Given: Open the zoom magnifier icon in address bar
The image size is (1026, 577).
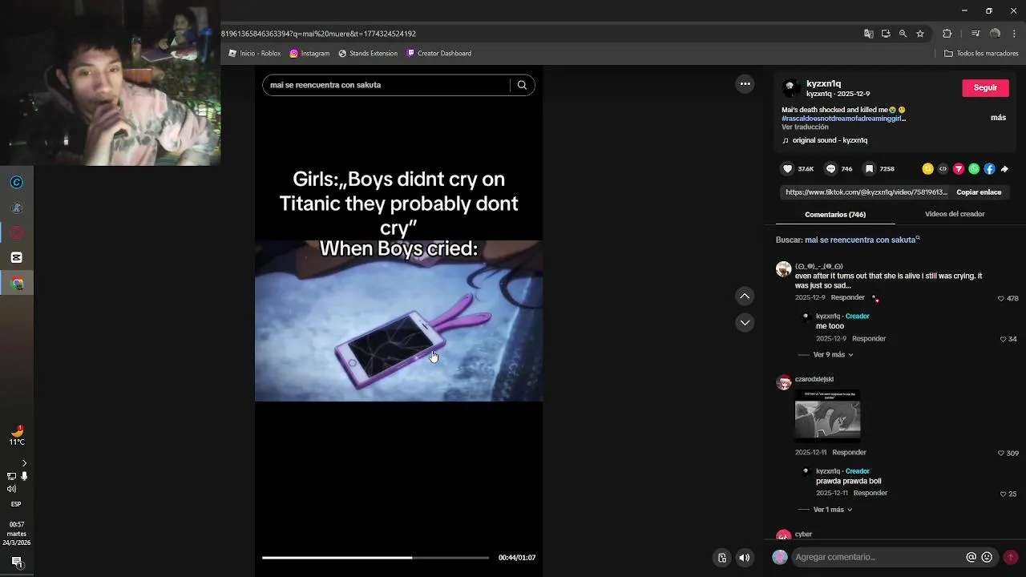Looking at the screenshot, I should click(903, 34).
